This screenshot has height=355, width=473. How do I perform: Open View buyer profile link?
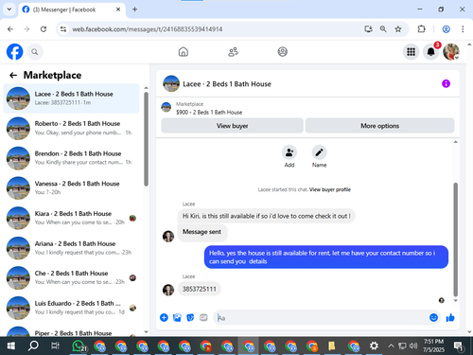pyautogui.click(x=330, y=189)
